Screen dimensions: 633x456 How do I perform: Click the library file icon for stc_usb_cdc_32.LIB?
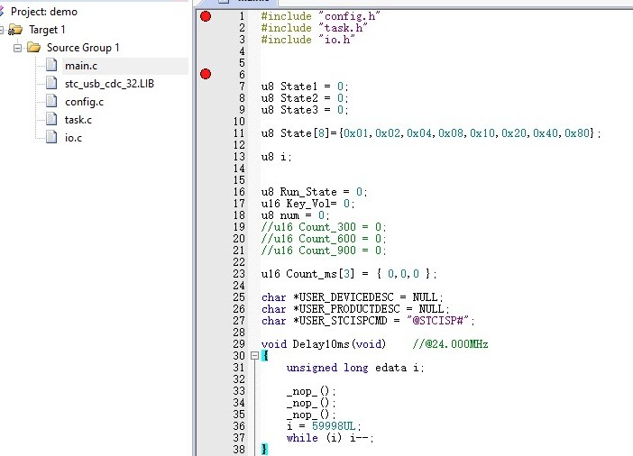pos(51,83)
